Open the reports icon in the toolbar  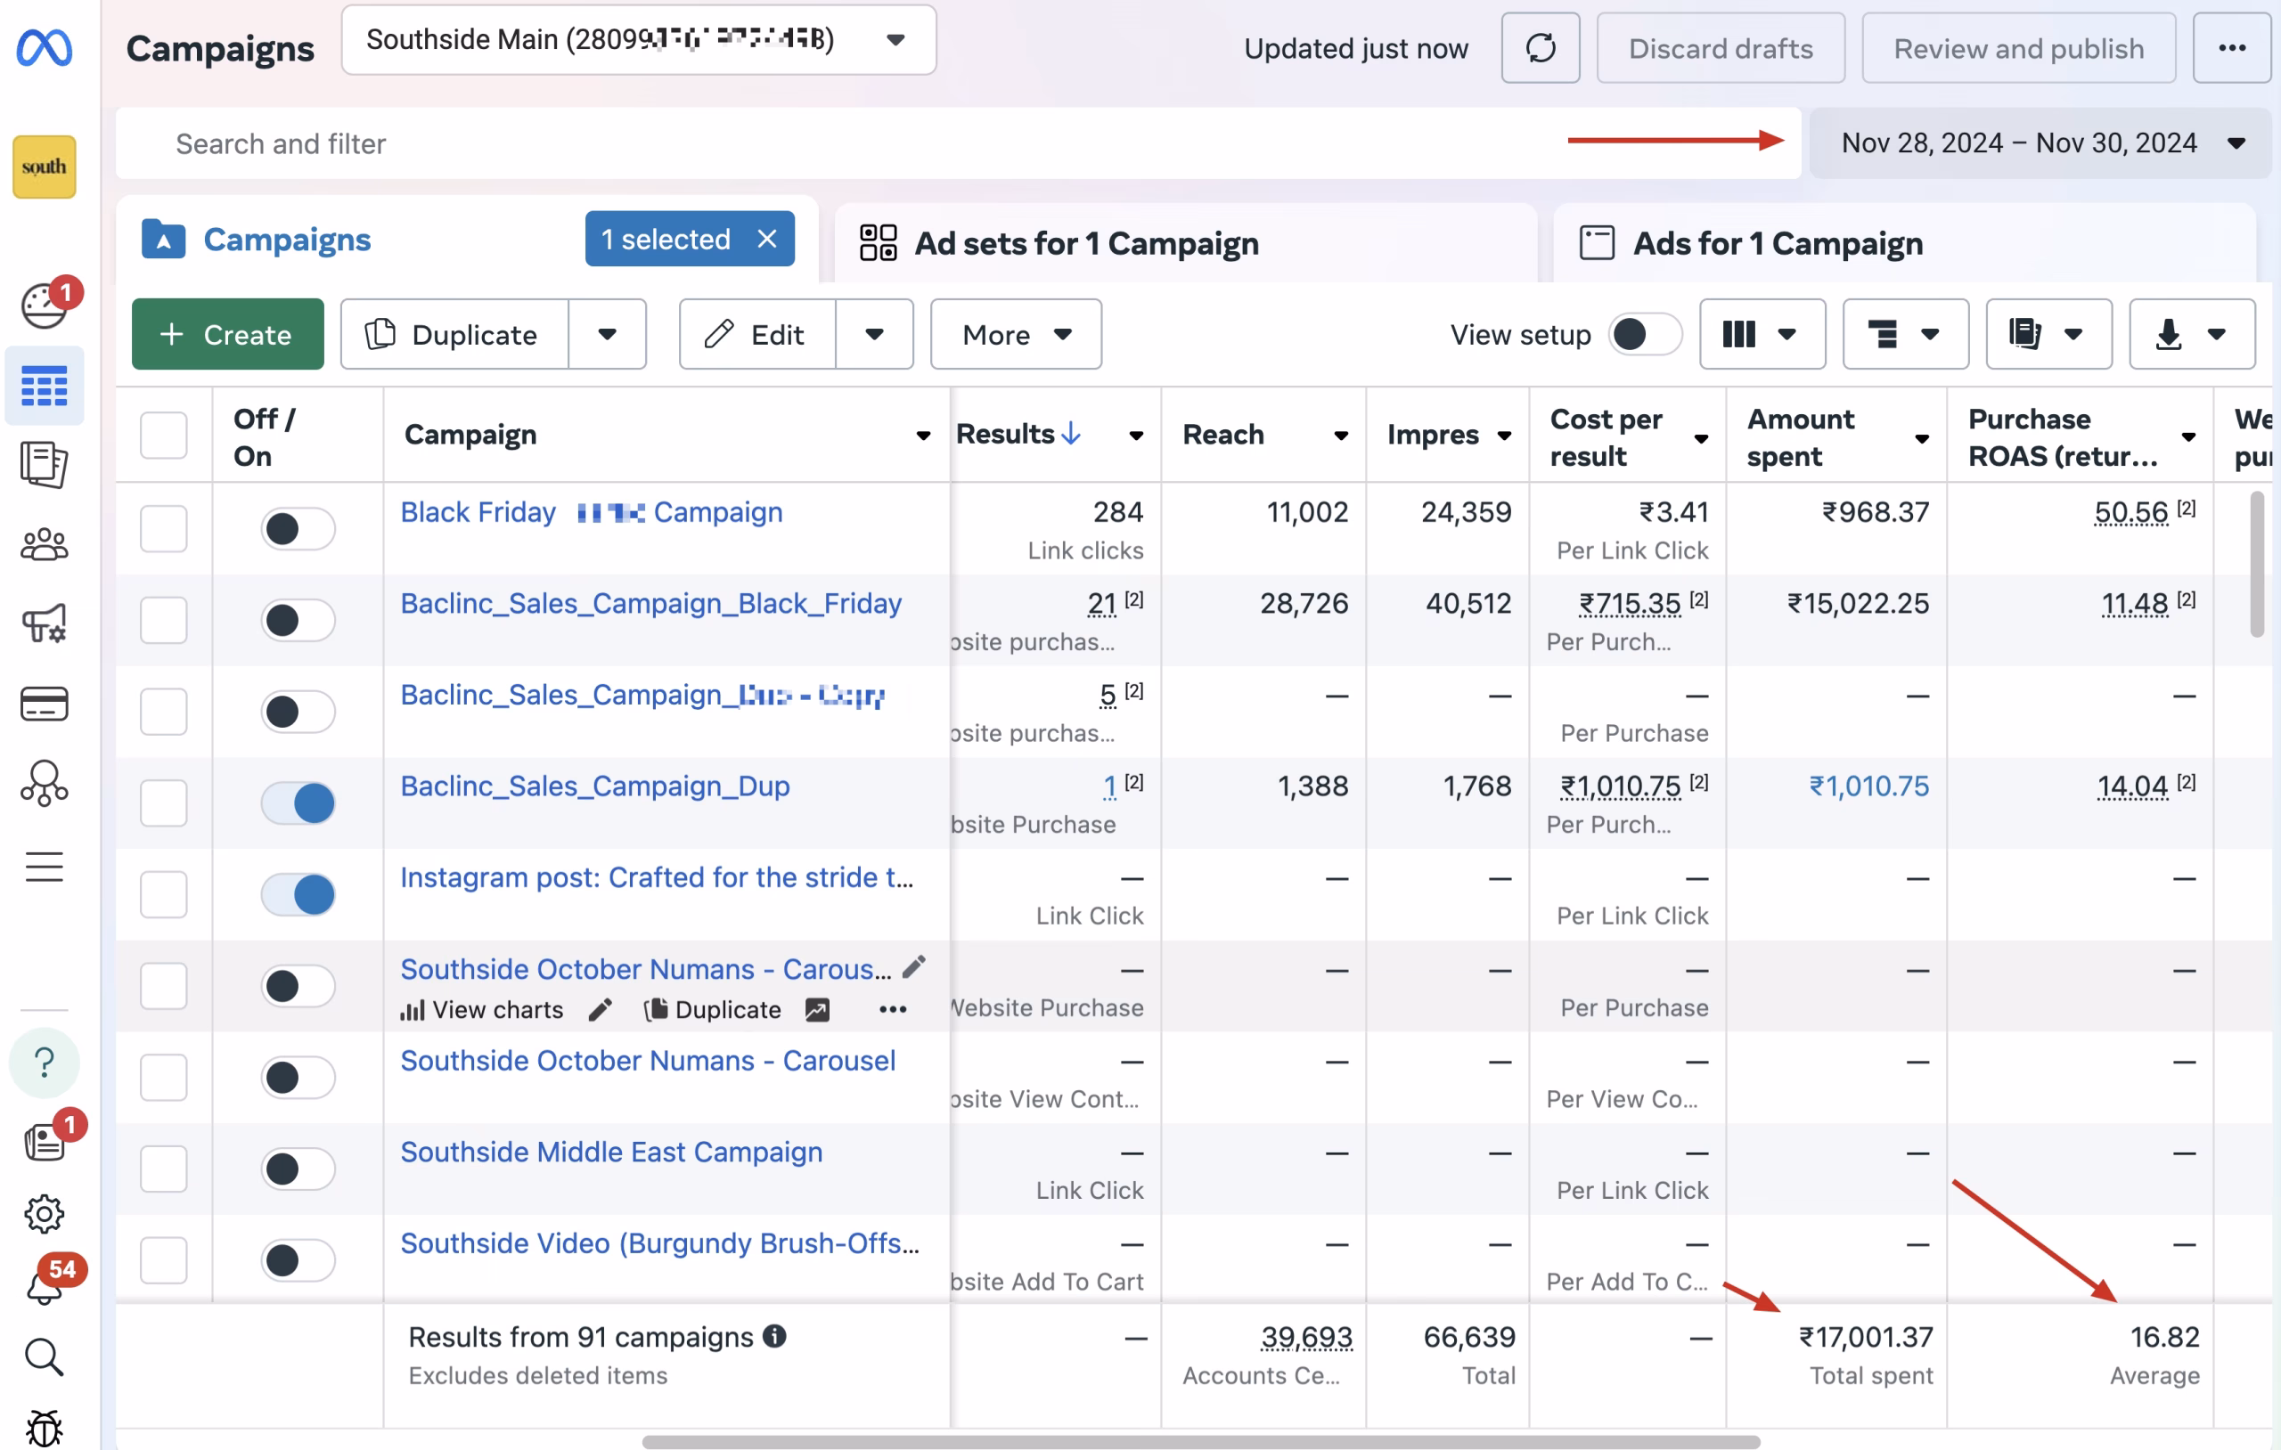click(x=2047, y=333)
